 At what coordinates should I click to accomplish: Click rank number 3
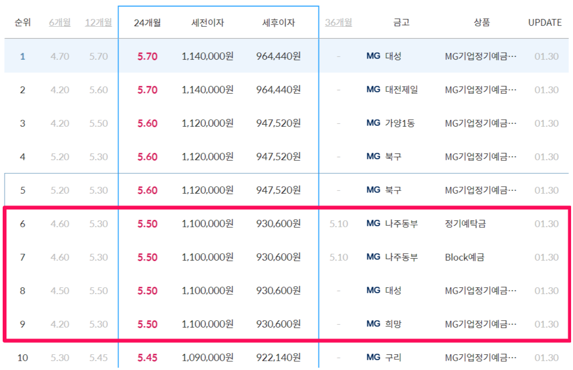coord(23,123)
